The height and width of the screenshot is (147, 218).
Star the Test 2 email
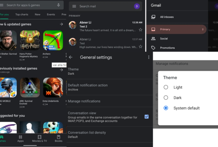[141, 30]
